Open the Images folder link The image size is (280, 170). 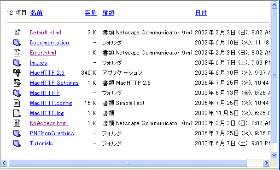tap(39, 63)
